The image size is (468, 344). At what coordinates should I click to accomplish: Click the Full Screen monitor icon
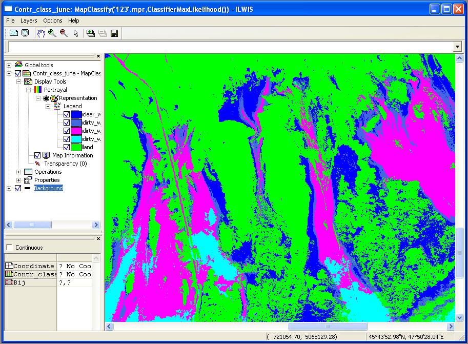[25, 33]
